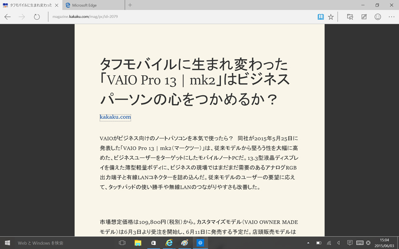
Task: Launch File Explorer from the taskbar
Action: [138, 243]
